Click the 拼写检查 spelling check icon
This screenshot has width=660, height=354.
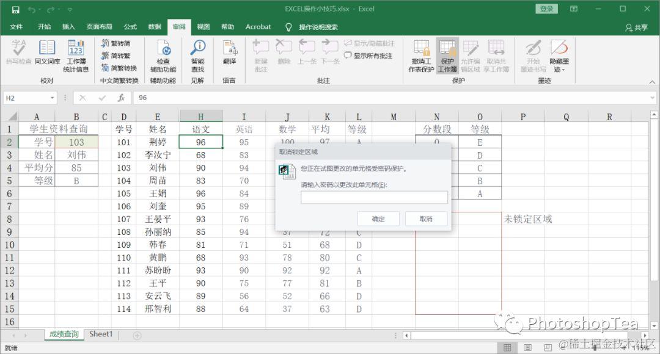tap(18, 52)
